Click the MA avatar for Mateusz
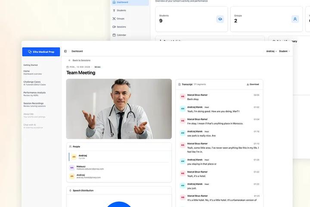Image resolution: width=310 pixels, height=207 pixels. point(72,168)
